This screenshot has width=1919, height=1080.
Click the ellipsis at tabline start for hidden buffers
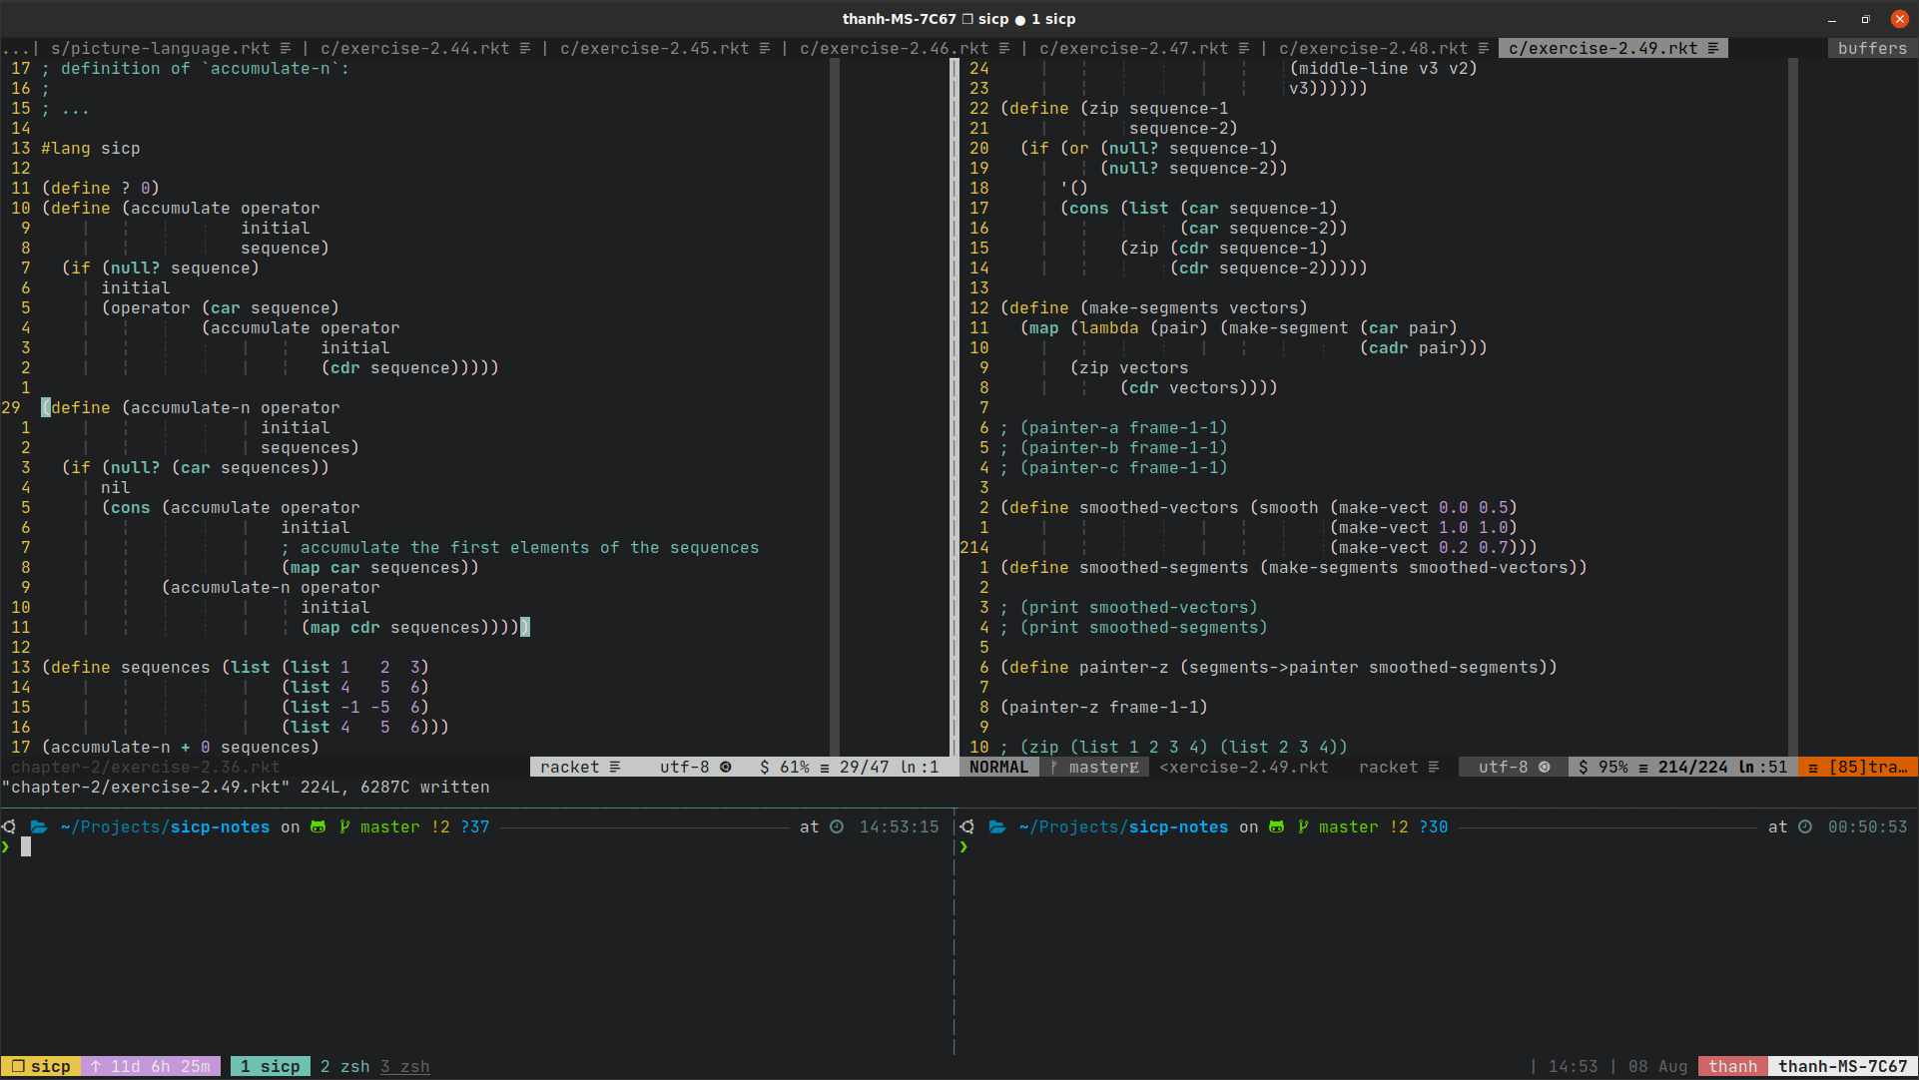point(16,48)
